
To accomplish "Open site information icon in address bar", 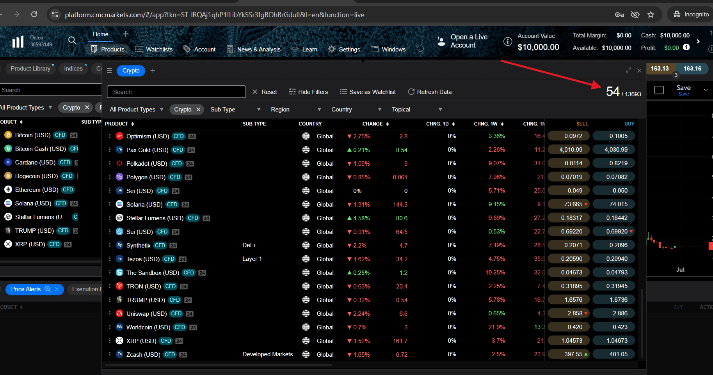I will 55,14.
